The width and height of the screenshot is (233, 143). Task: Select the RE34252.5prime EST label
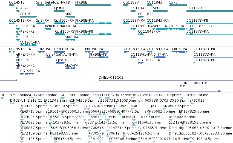click(33, 106)
